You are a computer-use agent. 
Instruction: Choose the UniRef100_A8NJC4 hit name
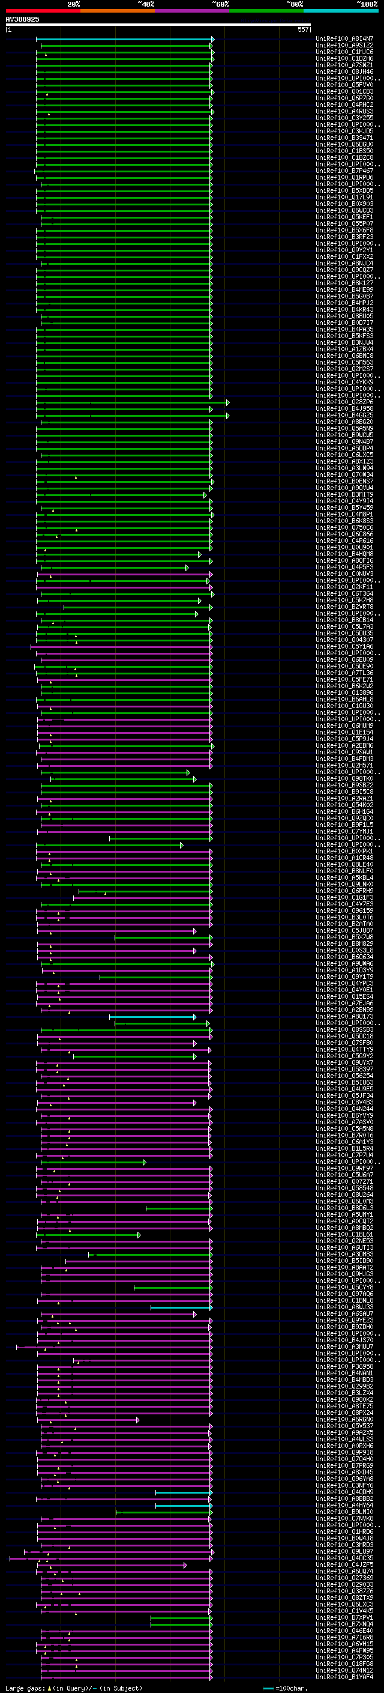(344, 264)
